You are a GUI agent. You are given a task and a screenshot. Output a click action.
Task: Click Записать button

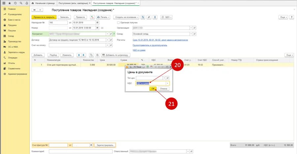tap(64, 17)
